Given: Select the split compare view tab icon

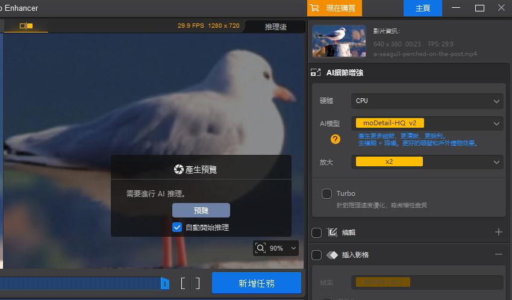Looking at the screenshot, I should [x=26, y=26].
